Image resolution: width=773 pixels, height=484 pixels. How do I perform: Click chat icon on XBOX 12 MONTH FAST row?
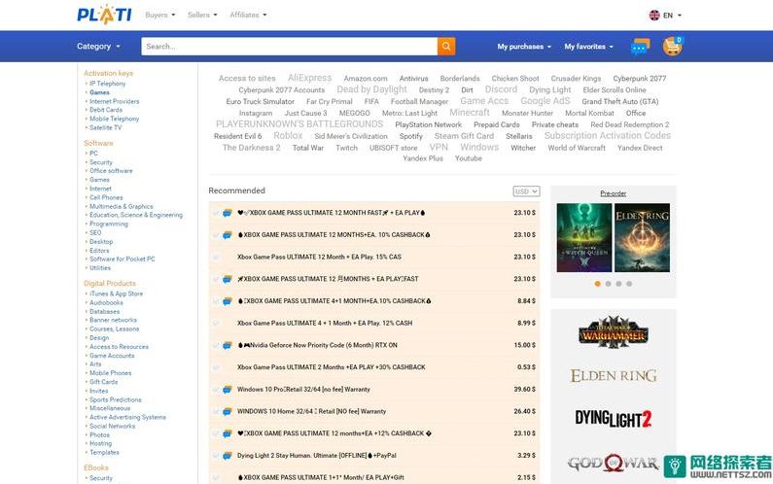pyautogui.click(x=228, y=213)
